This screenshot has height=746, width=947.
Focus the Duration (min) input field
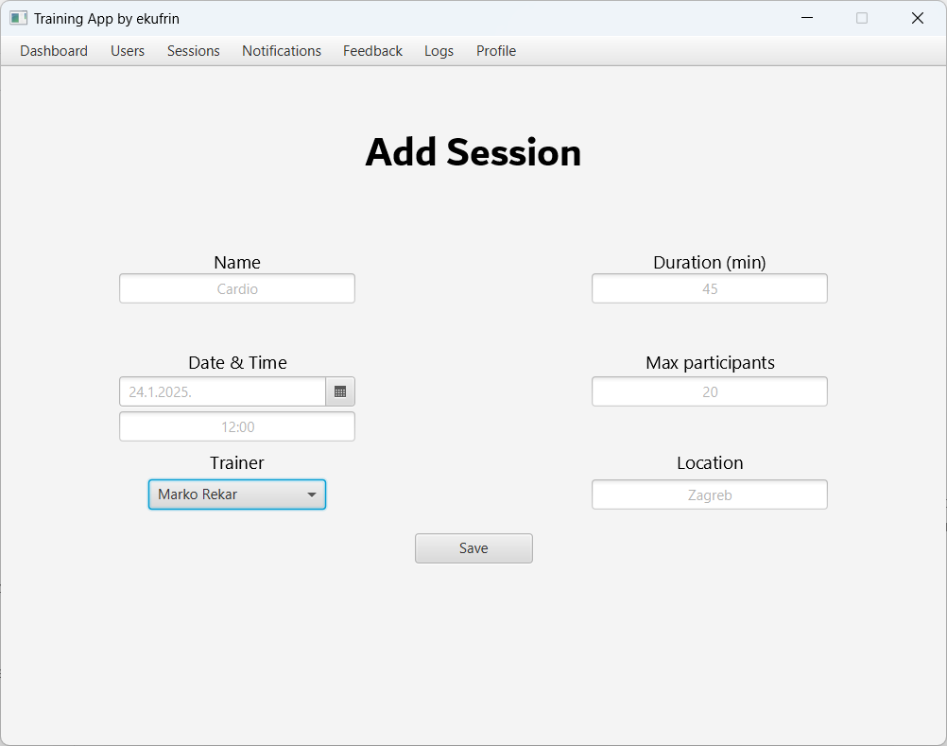[x=710, y=288]
